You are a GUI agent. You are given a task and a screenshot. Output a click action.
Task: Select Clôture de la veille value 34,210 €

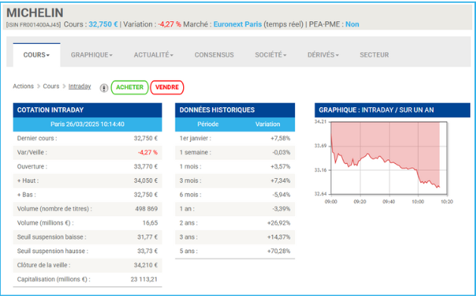pyautogui.click(x=146, y=265)
